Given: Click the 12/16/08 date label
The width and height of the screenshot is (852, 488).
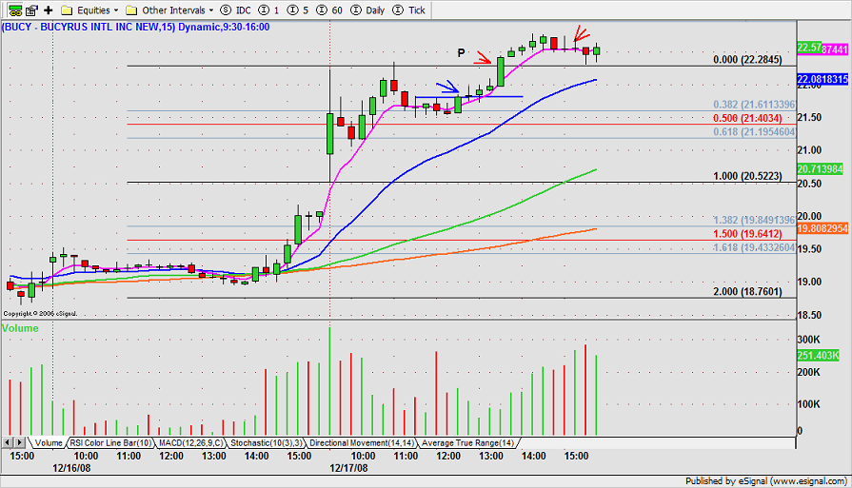Looking at the screenshot, I should (71, 468).
